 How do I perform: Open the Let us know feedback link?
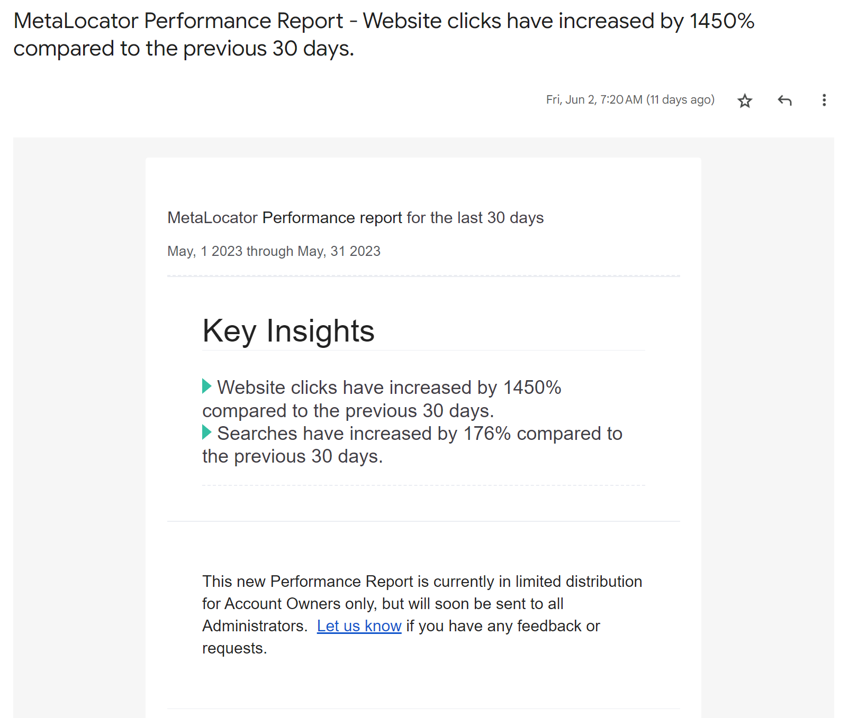(359, 626)
